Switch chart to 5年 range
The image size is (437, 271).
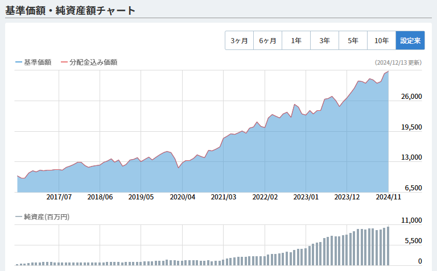point(353,41)
